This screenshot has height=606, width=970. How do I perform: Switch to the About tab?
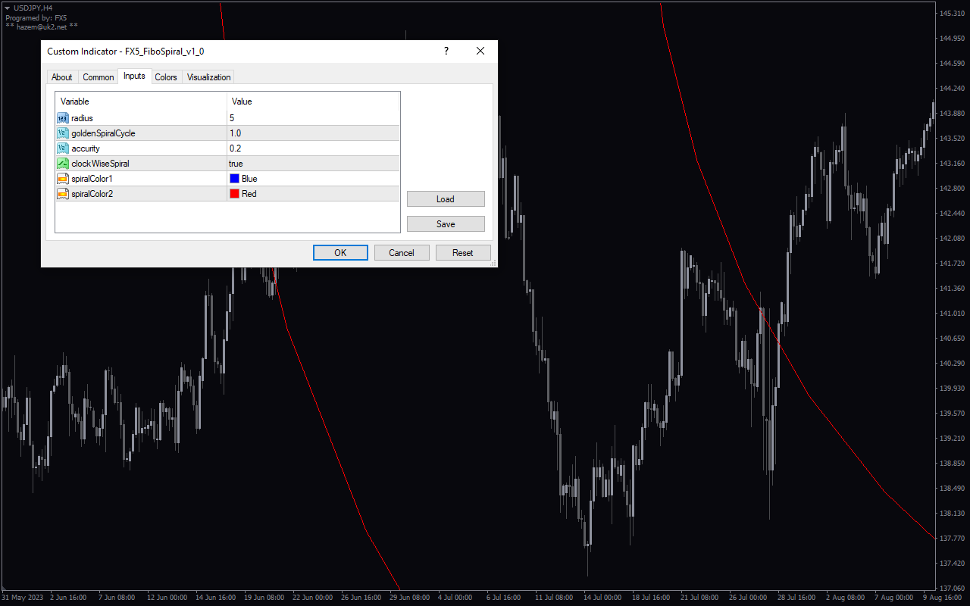pyautogui.click(x=62, y=77)
